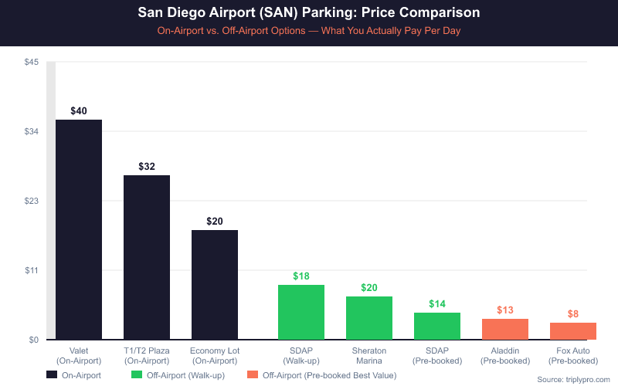Select the T1/T2 Plaza $32 bar
This screenshot has width=618, height=386.
coord(147,257)
